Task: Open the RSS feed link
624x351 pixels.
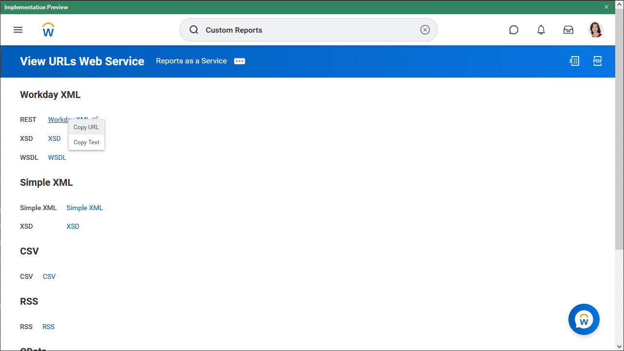Action: coord(48,327)
